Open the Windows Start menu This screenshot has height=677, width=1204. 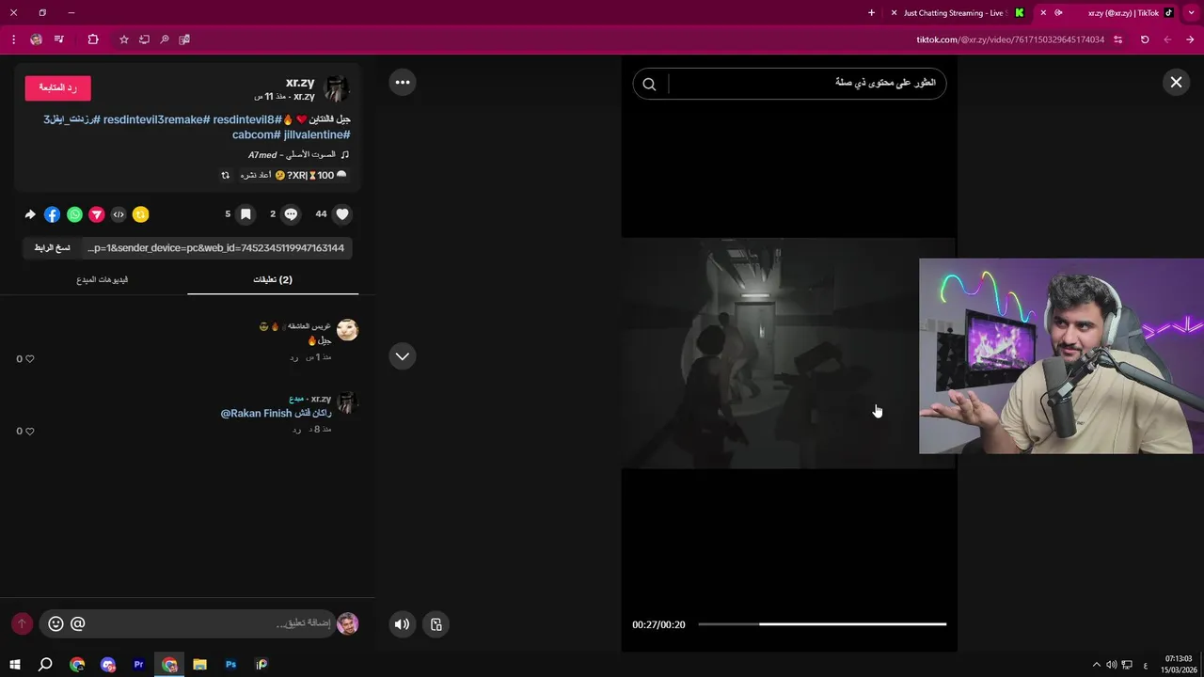pyautogui.click(x=14, y=665)
